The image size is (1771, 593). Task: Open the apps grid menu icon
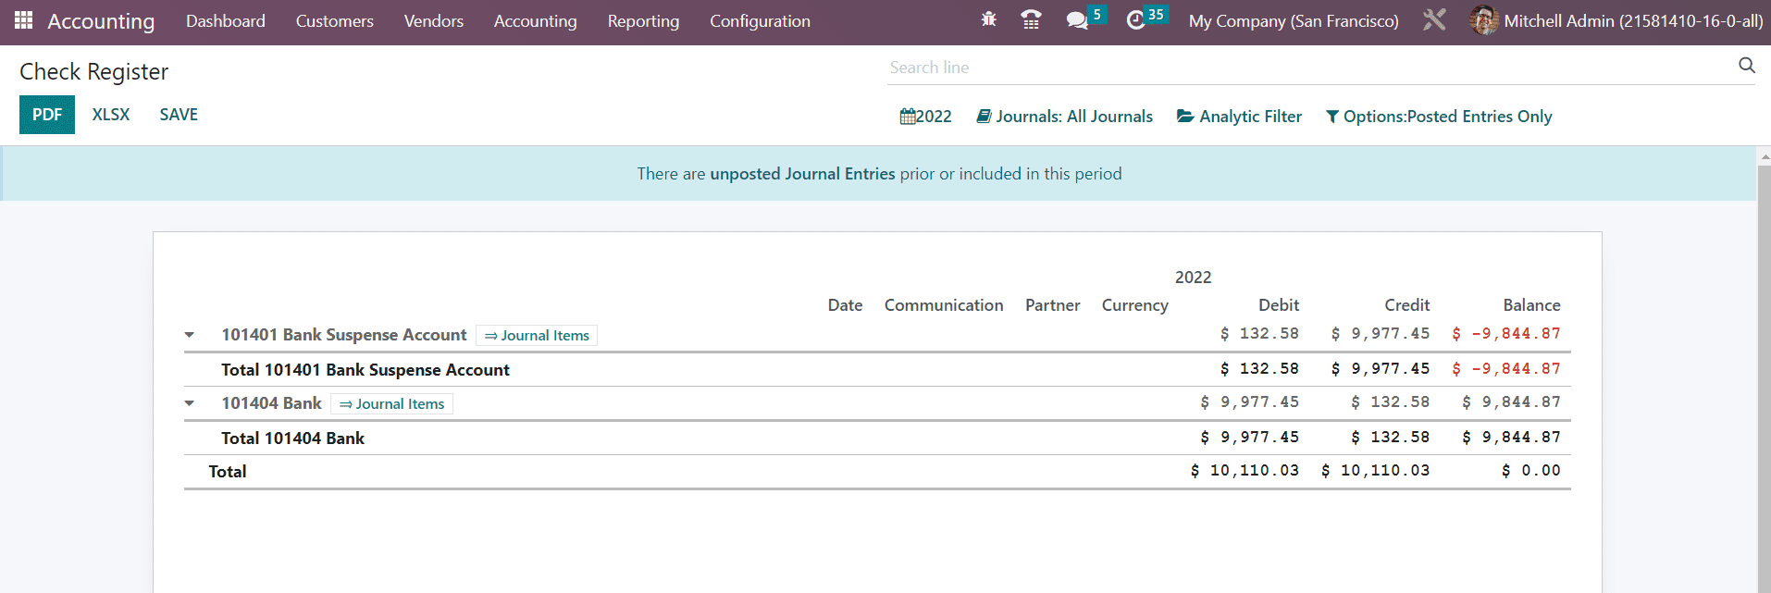pos(23,20)
